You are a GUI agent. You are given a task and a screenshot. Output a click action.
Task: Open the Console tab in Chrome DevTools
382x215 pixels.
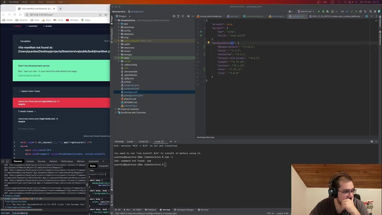(30, 161)
